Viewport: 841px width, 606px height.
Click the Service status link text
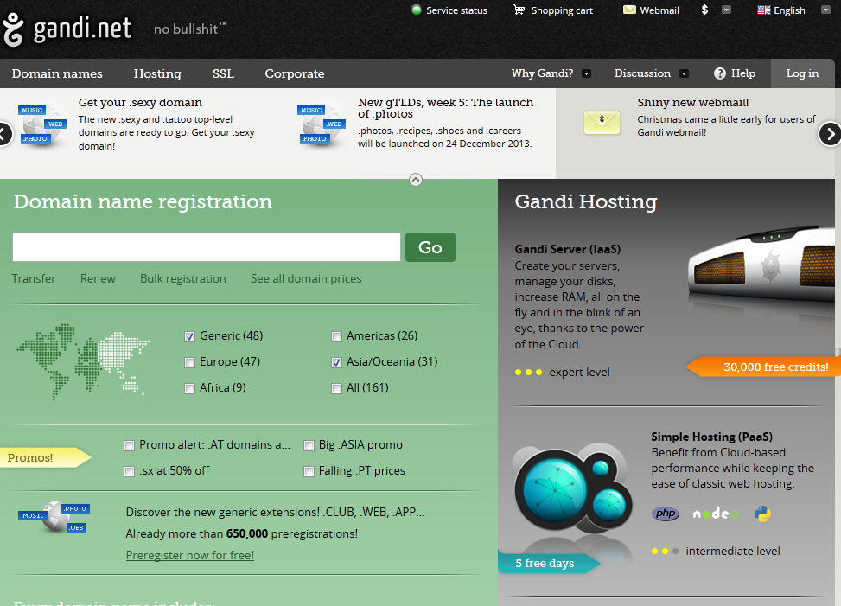coord(457,10)
